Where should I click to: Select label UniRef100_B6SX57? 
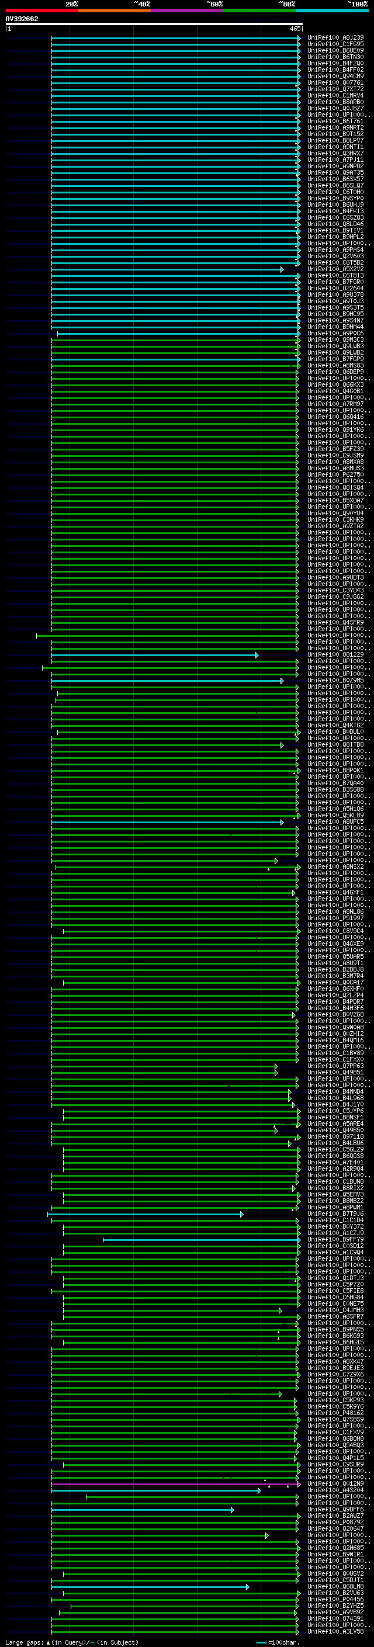coord(335,179)
